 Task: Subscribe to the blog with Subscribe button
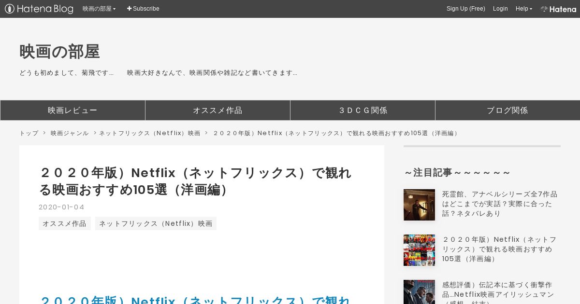coord(143,9)
